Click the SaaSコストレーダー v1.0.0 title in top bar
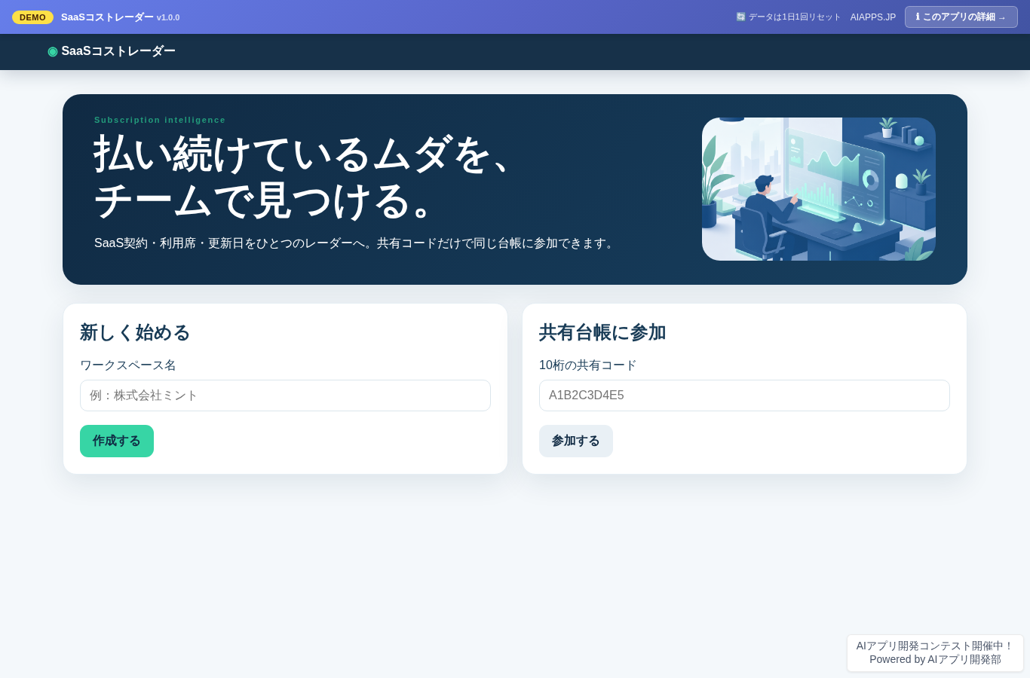1030x678 pixels. pos(120,17)
